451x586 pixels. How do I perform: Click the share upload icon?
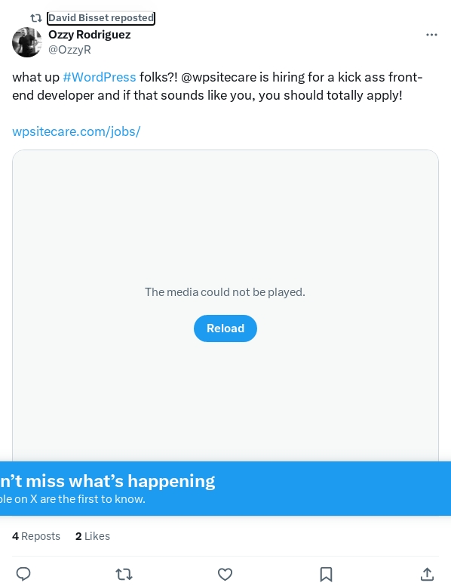click(427, 574)
